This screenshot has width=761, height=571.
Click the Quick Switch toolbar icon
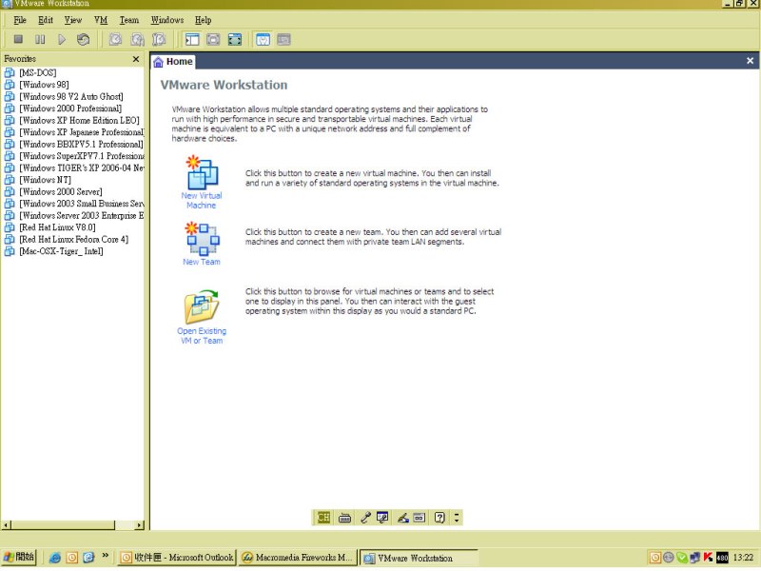pos(213,39)
